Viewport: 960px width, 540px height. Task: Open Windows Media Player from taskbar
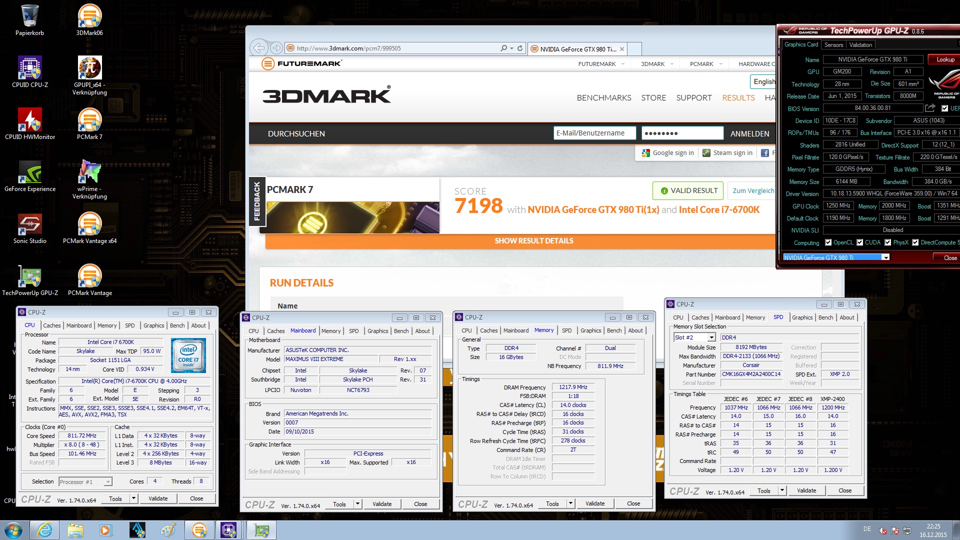[105, 530]
